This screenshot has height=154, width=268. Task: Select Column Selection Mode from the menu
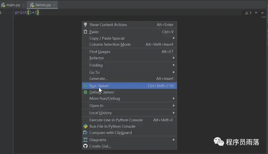coord(110,44)
